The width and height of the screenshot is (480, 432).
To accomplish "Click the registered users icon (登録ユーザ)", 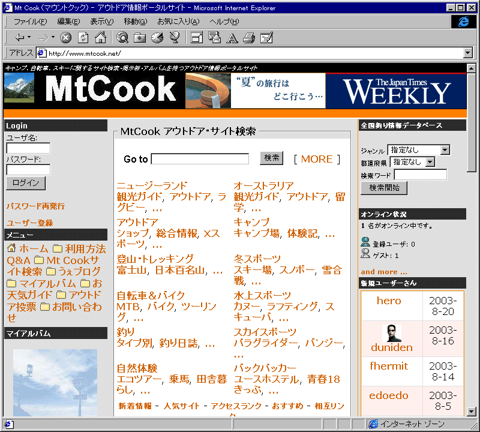I will click(x=365, y=242).
